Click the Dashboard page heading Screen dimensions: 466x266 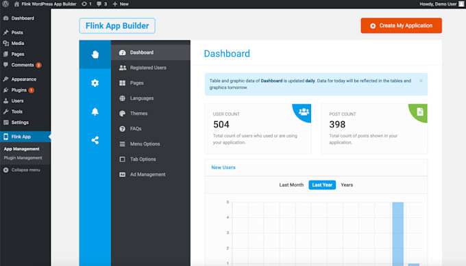[227, 53]
